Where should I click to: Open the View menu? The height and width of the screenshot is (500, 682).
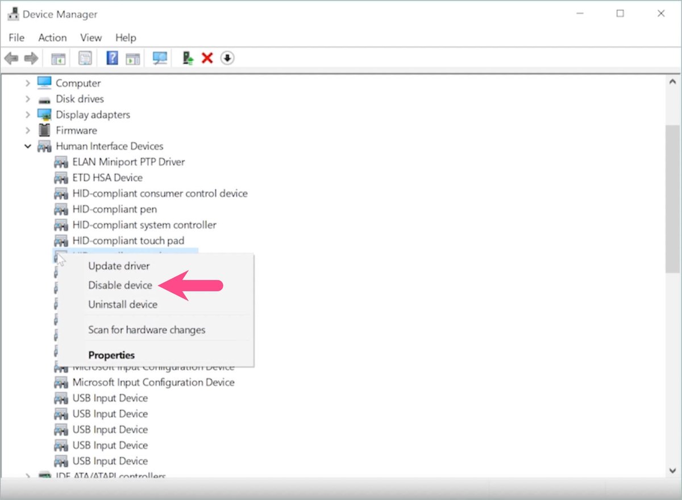[x=90, y=37]
